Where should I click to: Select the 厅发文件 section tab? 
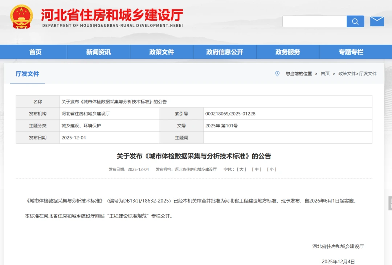tap(27, 74)
